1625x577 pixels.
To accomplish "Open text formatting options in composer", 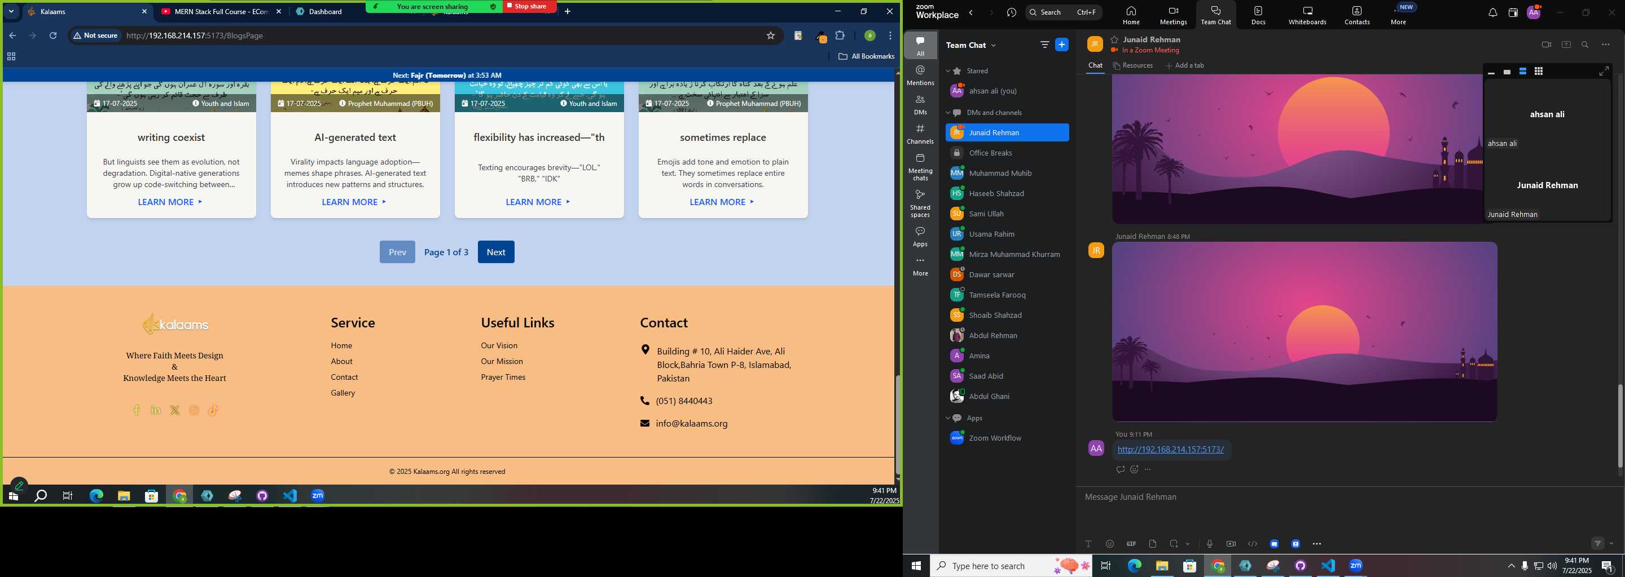I will point(1088,544).
